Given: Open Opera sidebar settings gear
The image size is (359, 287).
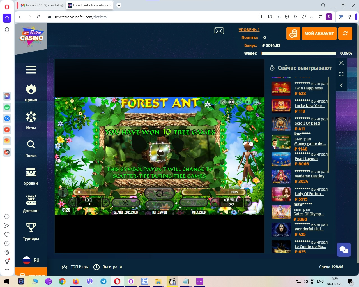Looking at the screenshot, I should coord(7,252).
